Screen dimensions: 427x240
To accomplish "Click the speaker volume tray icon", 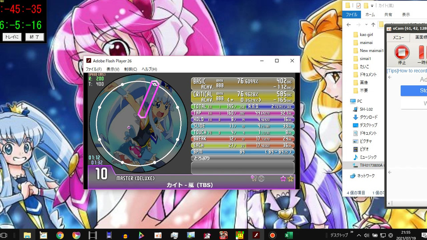I will pos(367,235).
